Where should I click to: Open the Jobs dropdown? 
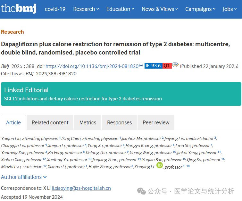[230, 9]
